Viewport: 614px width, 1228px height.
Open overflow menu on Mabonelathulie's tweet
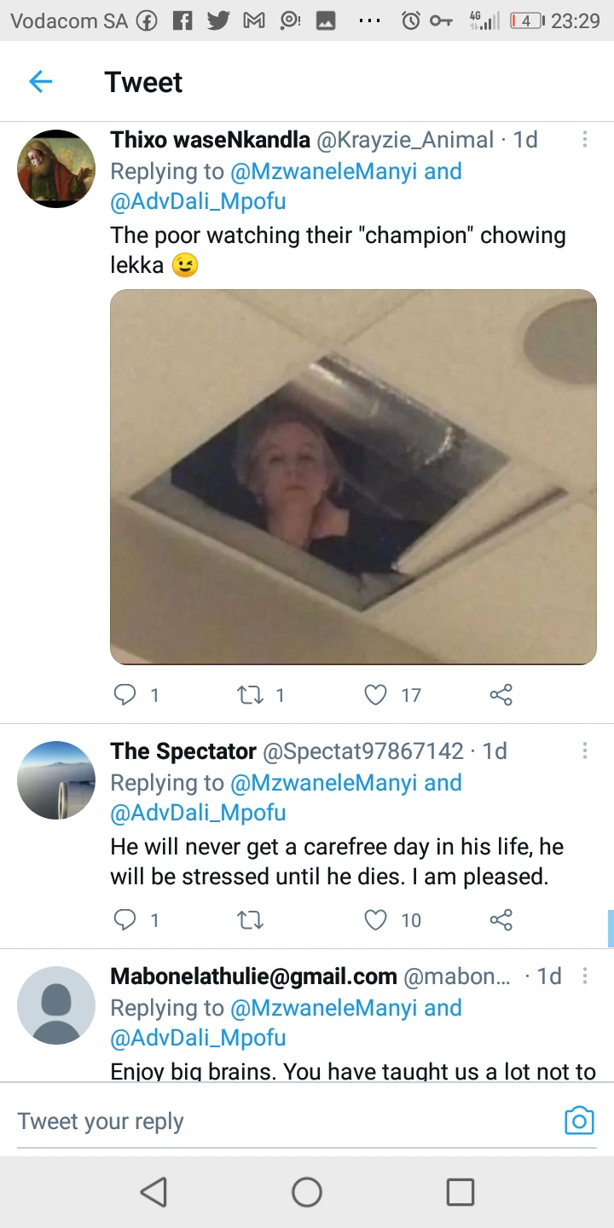tap(585, 976)
